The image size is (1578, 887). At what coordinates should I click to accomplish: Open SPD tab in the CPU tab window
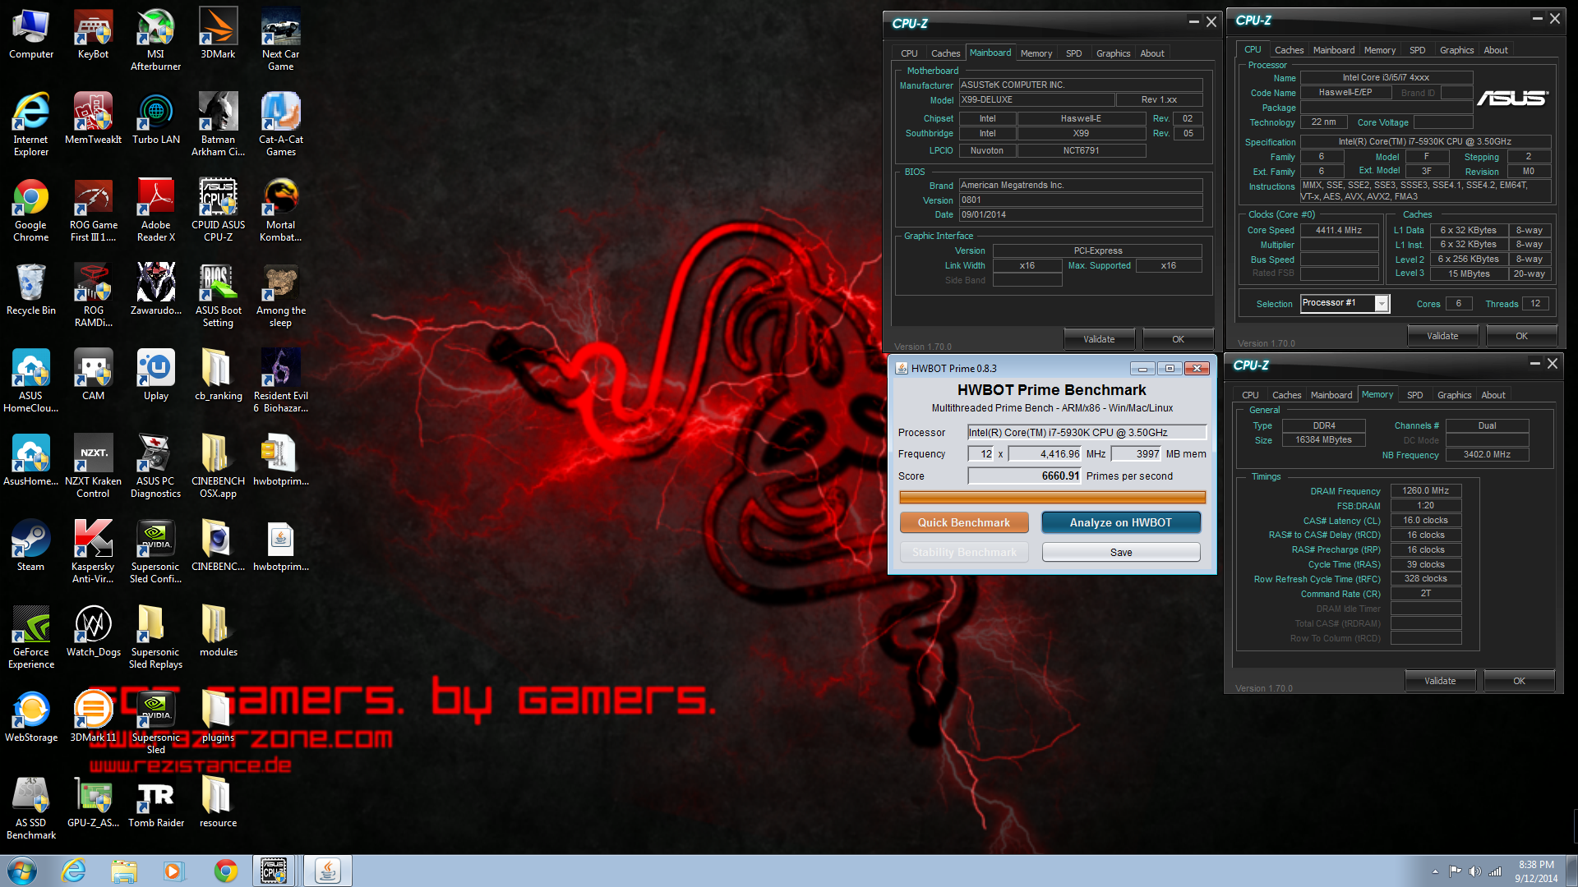(1417, 50)
